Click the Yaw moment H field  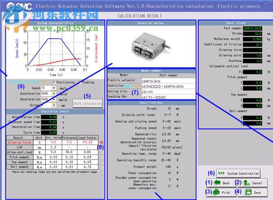(x=252, y=106)
